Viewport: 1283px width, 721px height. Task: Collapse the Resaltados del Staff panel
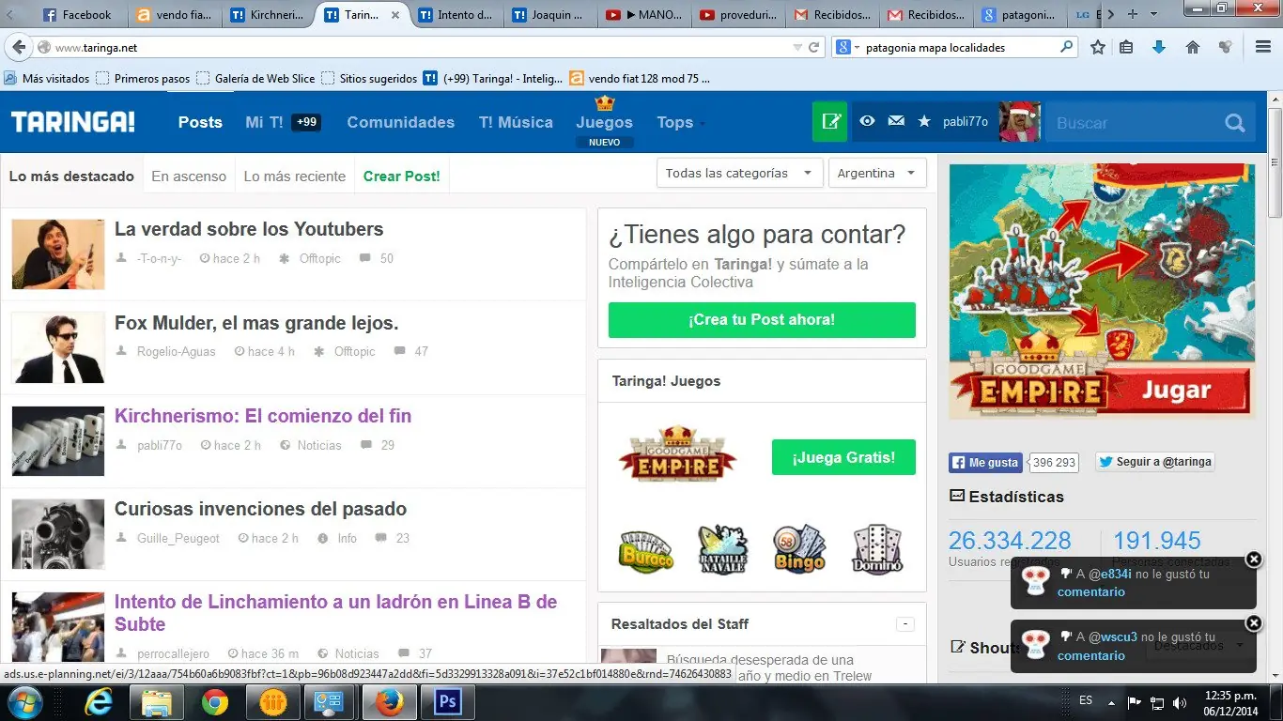(x=904, y=624)
